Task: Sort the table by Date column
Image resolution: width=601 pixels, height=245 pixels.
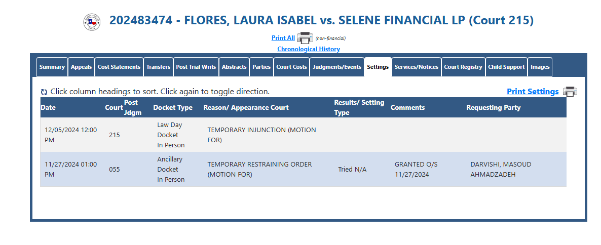Action: click(48, 108)
